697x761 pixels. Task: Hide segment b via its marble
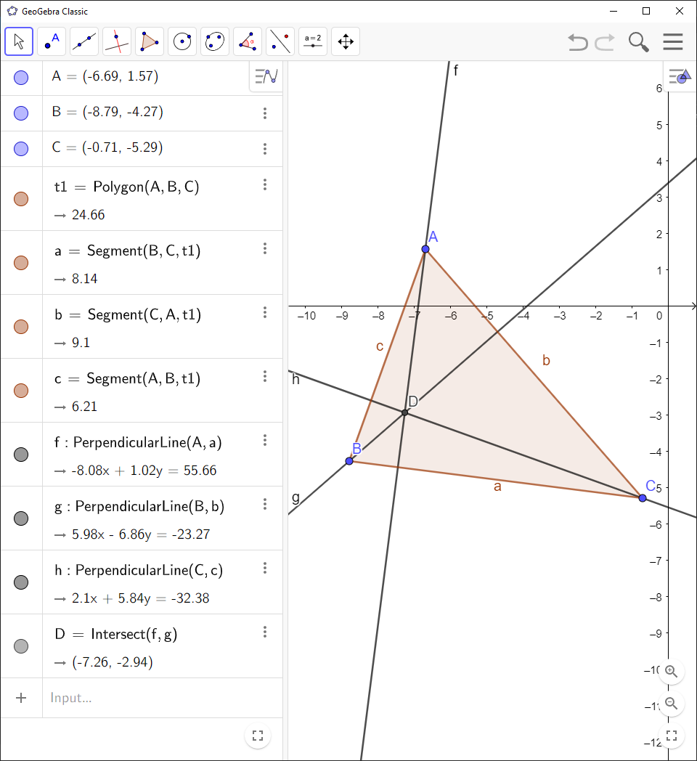(x=21, y=327)
